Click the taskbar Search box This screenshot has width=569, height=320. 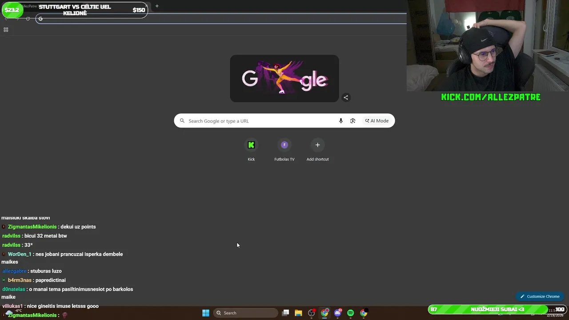(245, 313)
